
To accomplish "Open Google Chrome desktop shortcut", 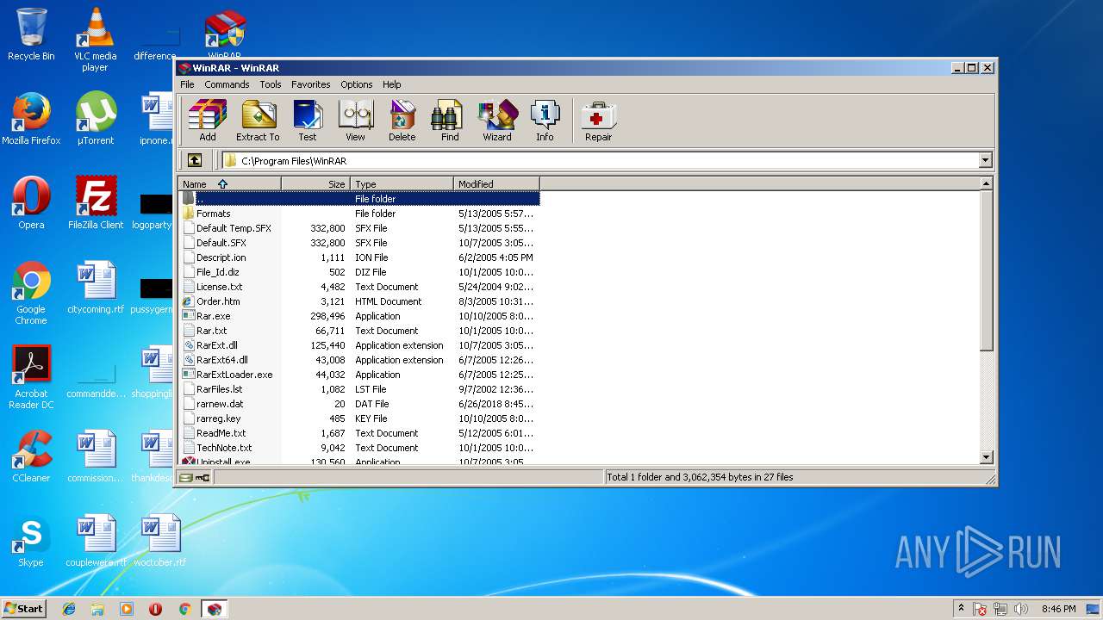I will [x=31, y=293].
